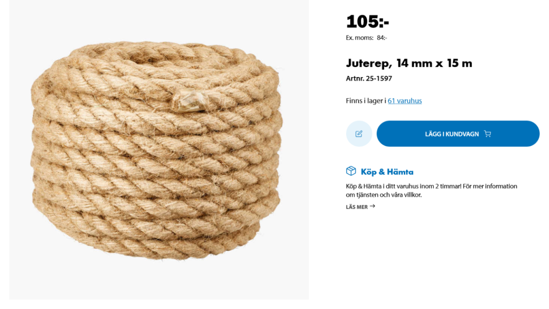Click the arrow icon next to LÄS MER
The height and width of the screenshot is (309, 549).
tap(372, 207)
